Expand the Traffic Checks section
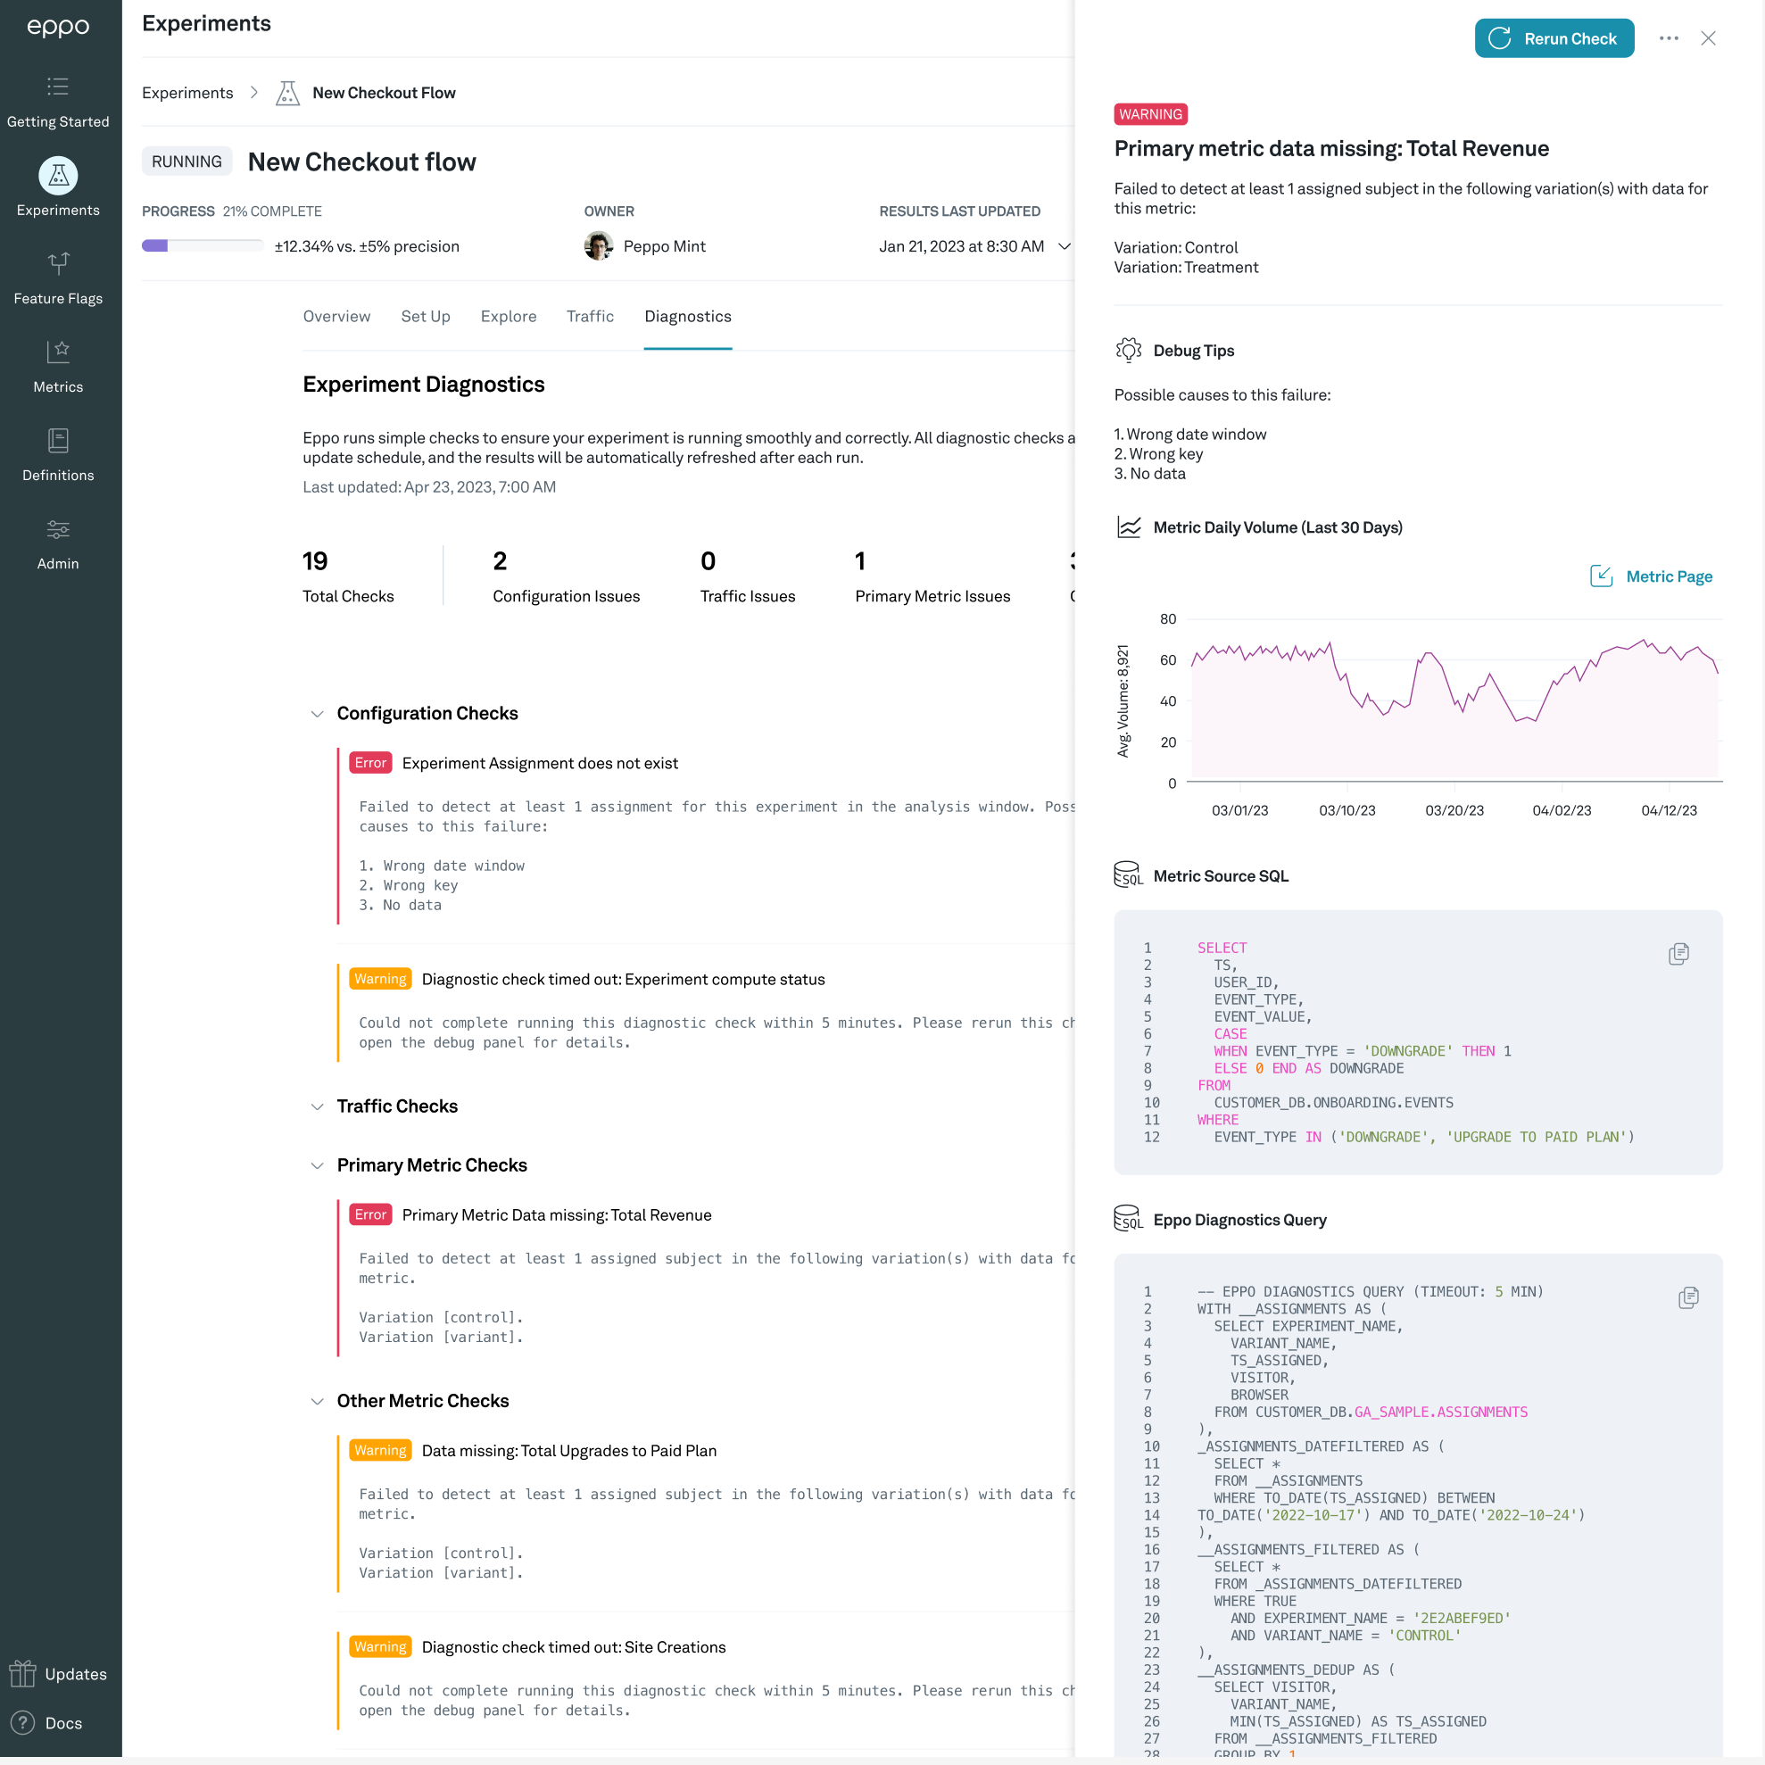This screenshot has height=1765, width=1765. point(317,1106)
